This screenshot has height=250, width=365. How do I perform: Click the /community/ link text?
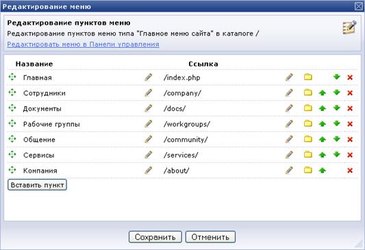[186, 140]
